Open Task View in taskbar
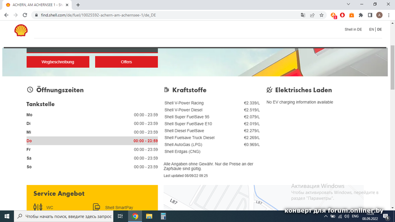Viewport: 395px width, 222px height. pyautogui.click(x=120, y=216)
